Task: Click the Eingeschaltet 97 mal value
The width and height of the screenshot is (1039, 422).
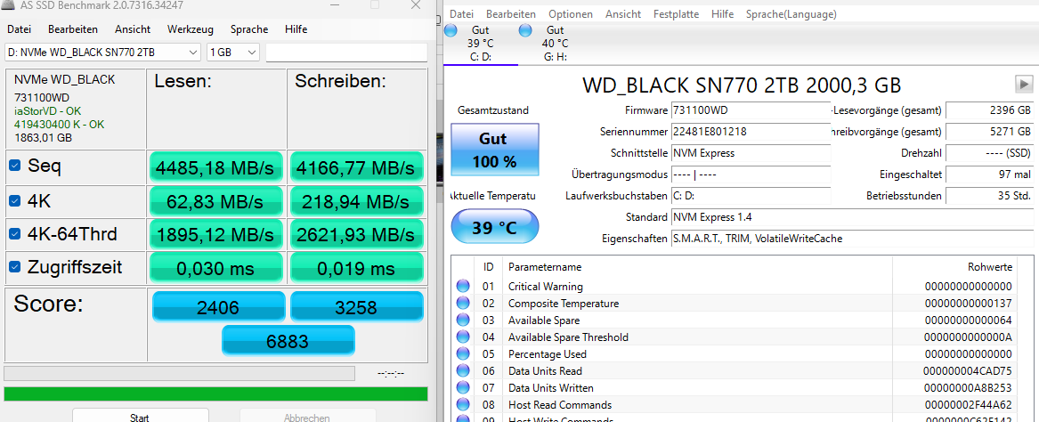Action: point(989,174)
